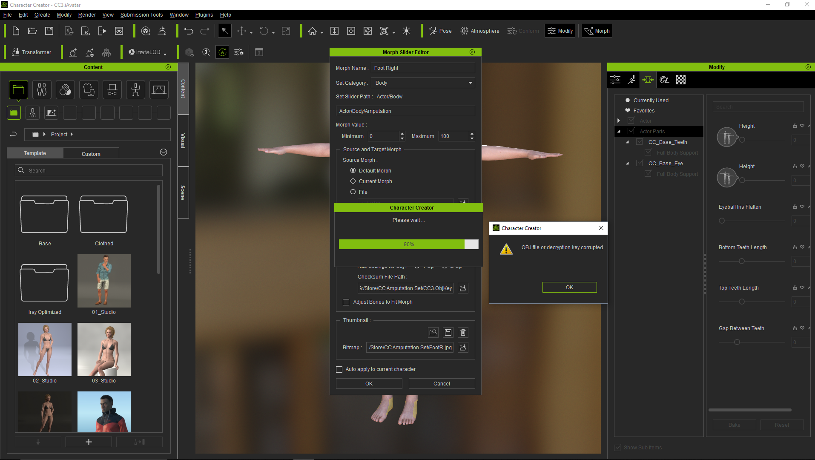The image size is (815, 460).
Task: Open the Transformer tool
Action: [32, 52]
